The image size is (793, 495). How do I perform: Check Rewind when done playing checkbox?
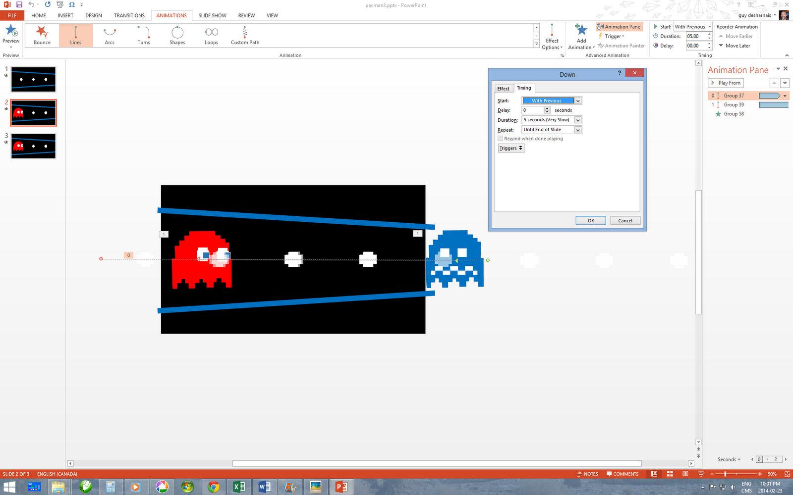[501, 139]
